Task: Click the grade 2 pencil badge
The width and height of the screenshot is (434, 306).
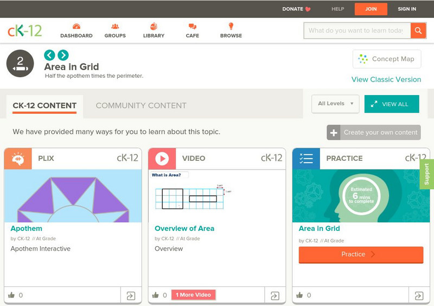Action: [x=20, y=64]
